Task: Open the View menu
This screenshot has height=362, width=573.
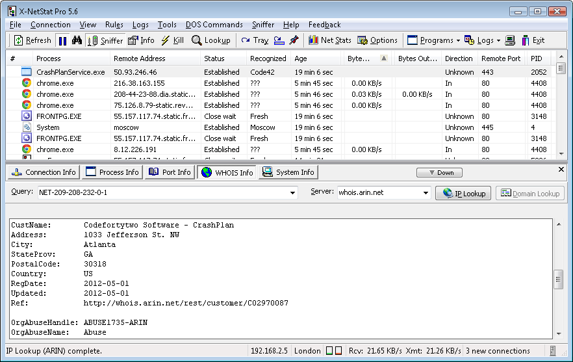Action: [x=88, y=25]
